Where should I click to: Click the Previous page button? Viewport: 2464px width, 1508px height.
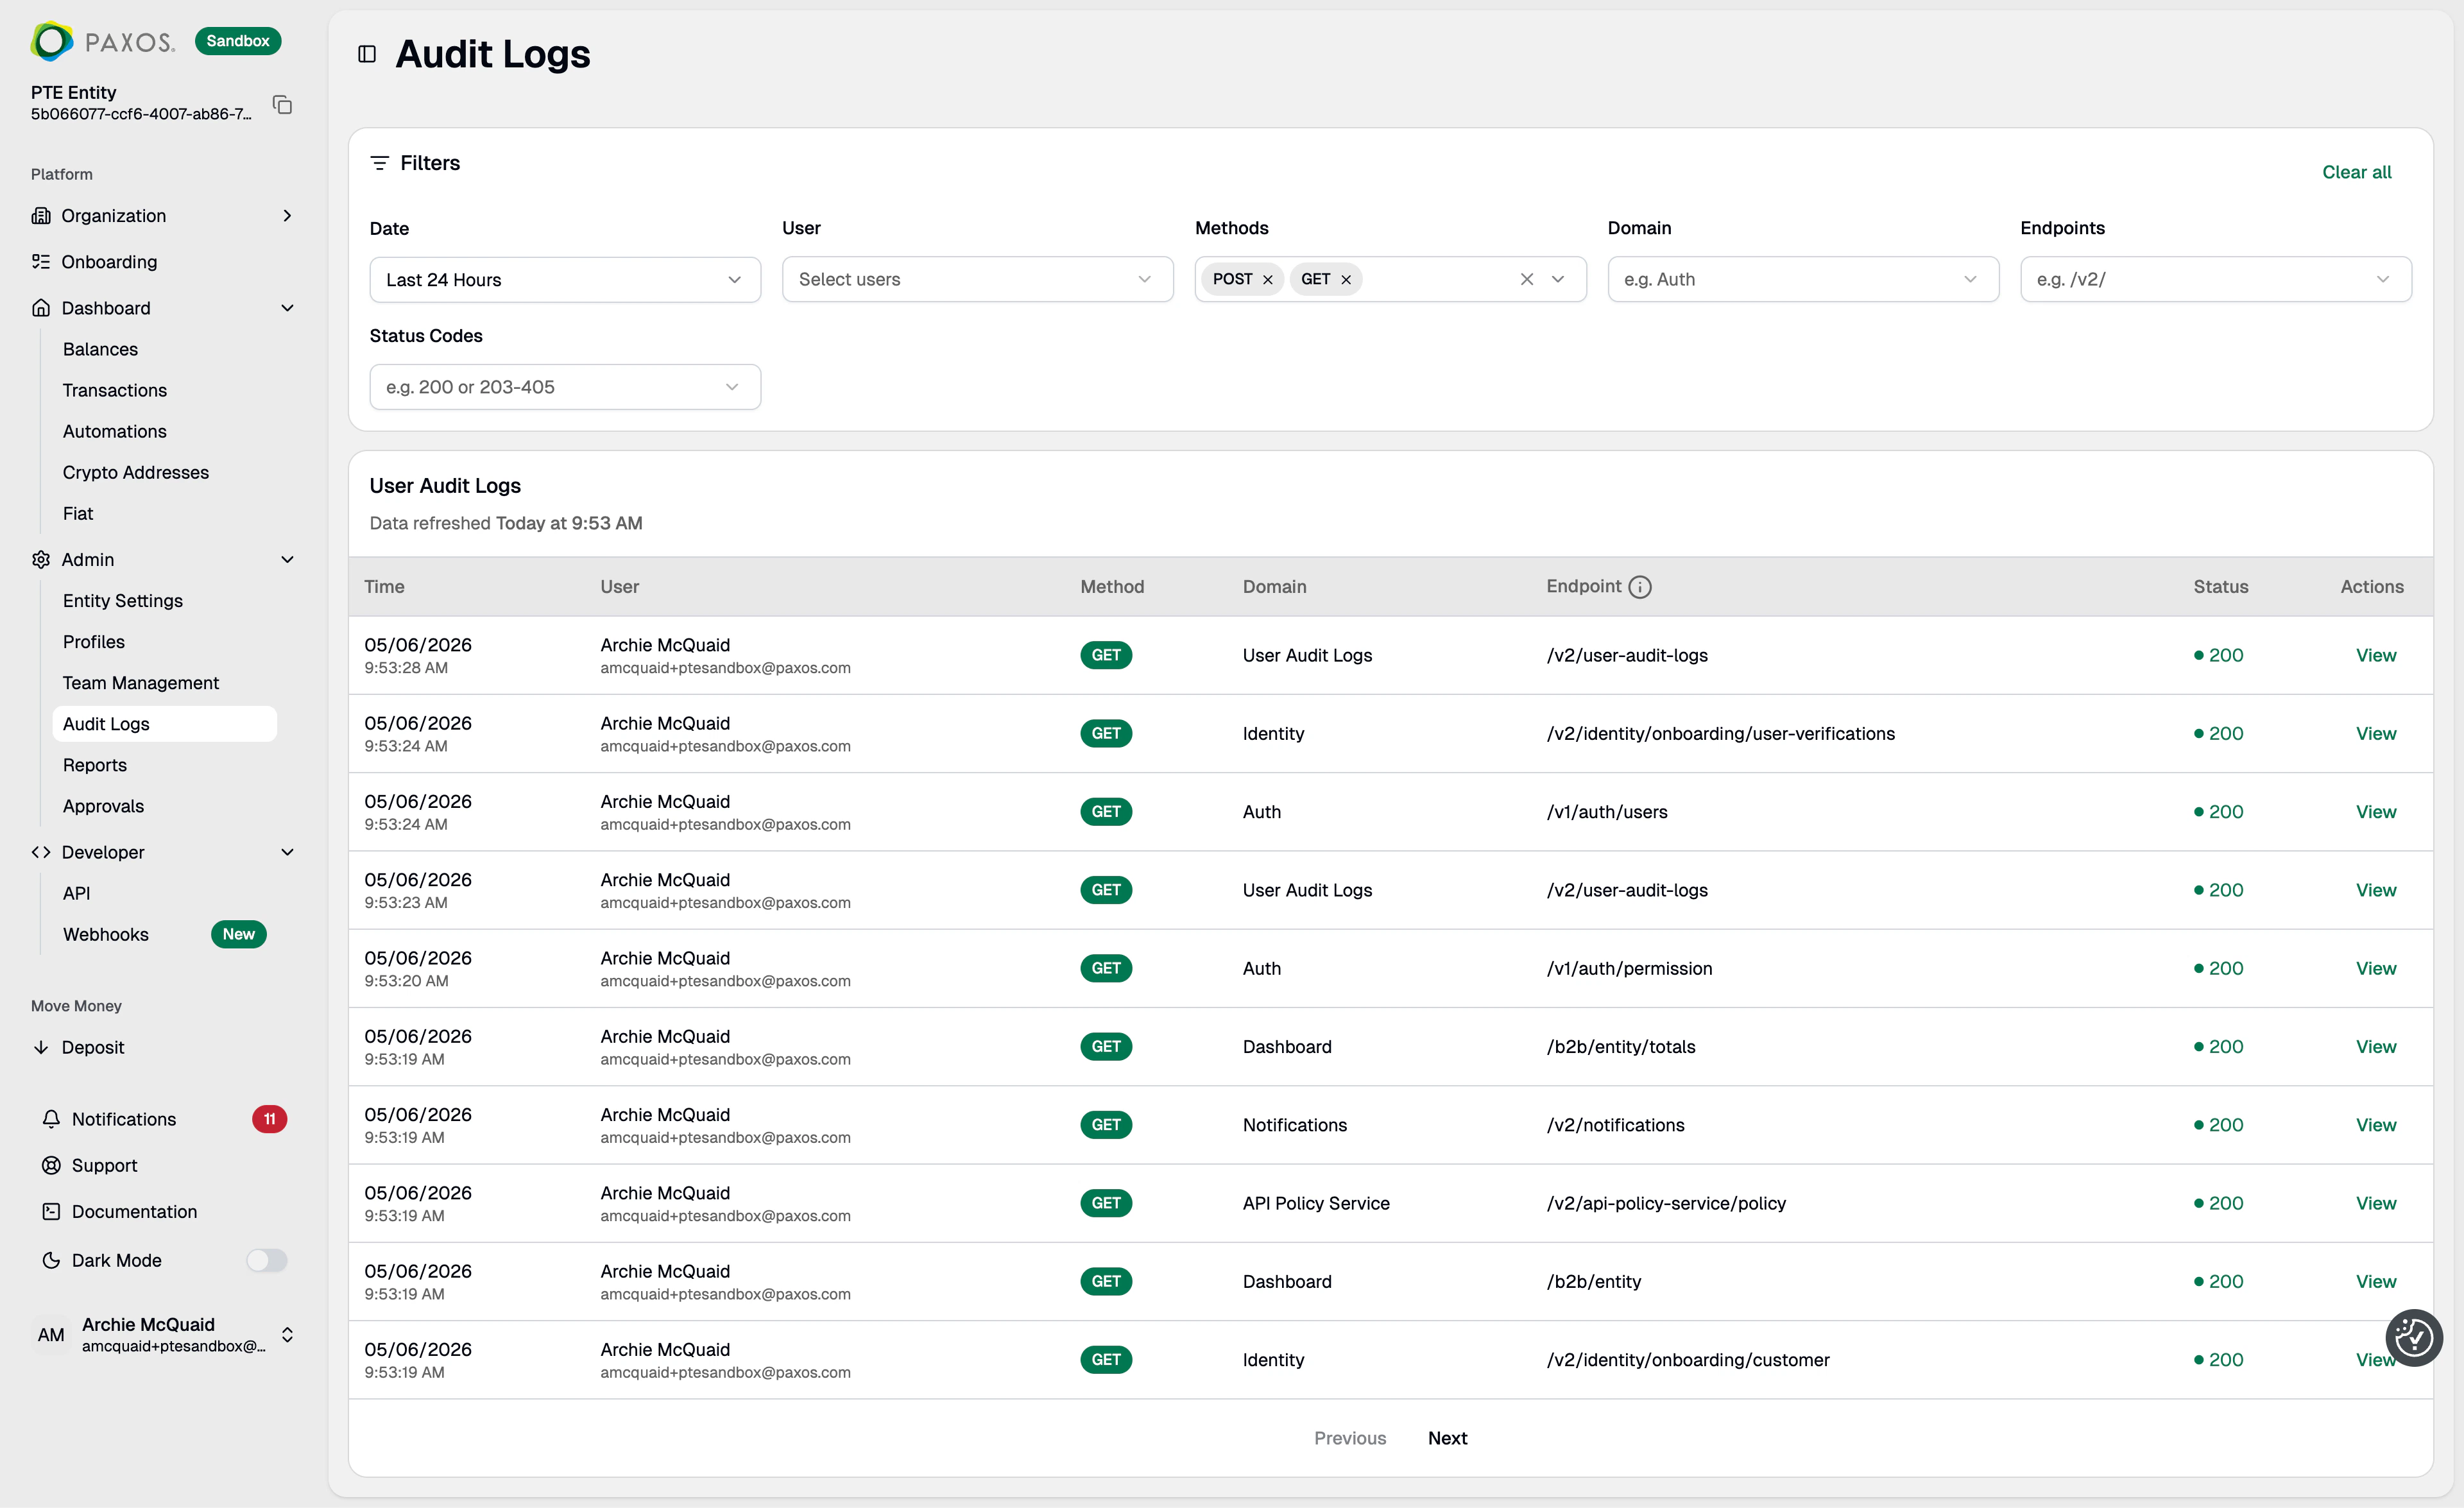(x=1350, y=1438)
